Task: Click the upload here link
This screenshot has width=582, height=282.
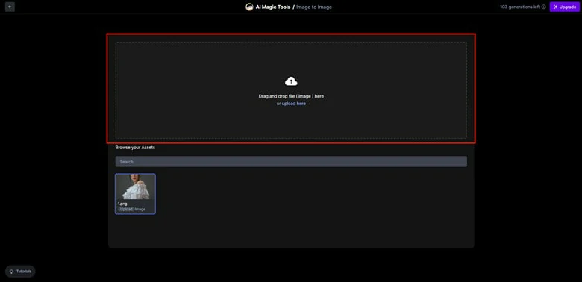Action: pos(294,104)
